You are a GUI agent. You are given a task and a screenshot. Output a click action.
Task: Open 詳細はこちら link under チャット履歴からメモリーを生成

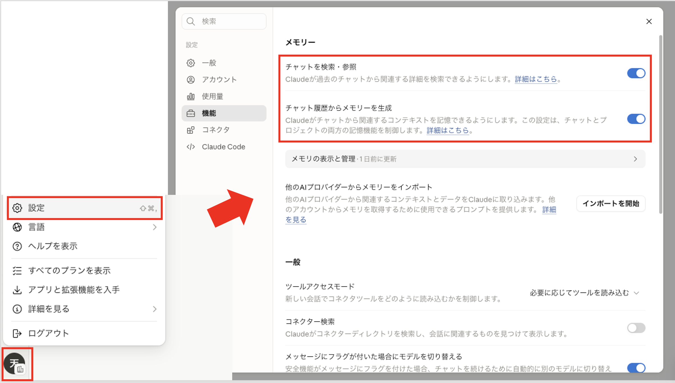[x=448, y=130]
